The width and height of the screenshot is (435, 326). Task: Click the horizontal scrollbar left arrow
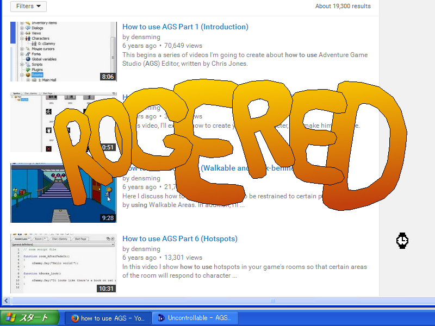point(7,300)
